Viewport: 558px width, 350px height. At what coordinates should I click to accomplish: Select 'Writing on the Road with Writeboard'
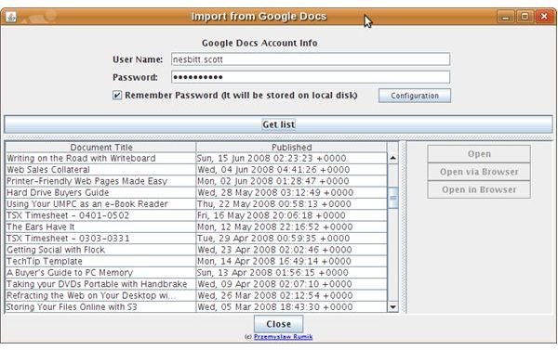[100, 158]
